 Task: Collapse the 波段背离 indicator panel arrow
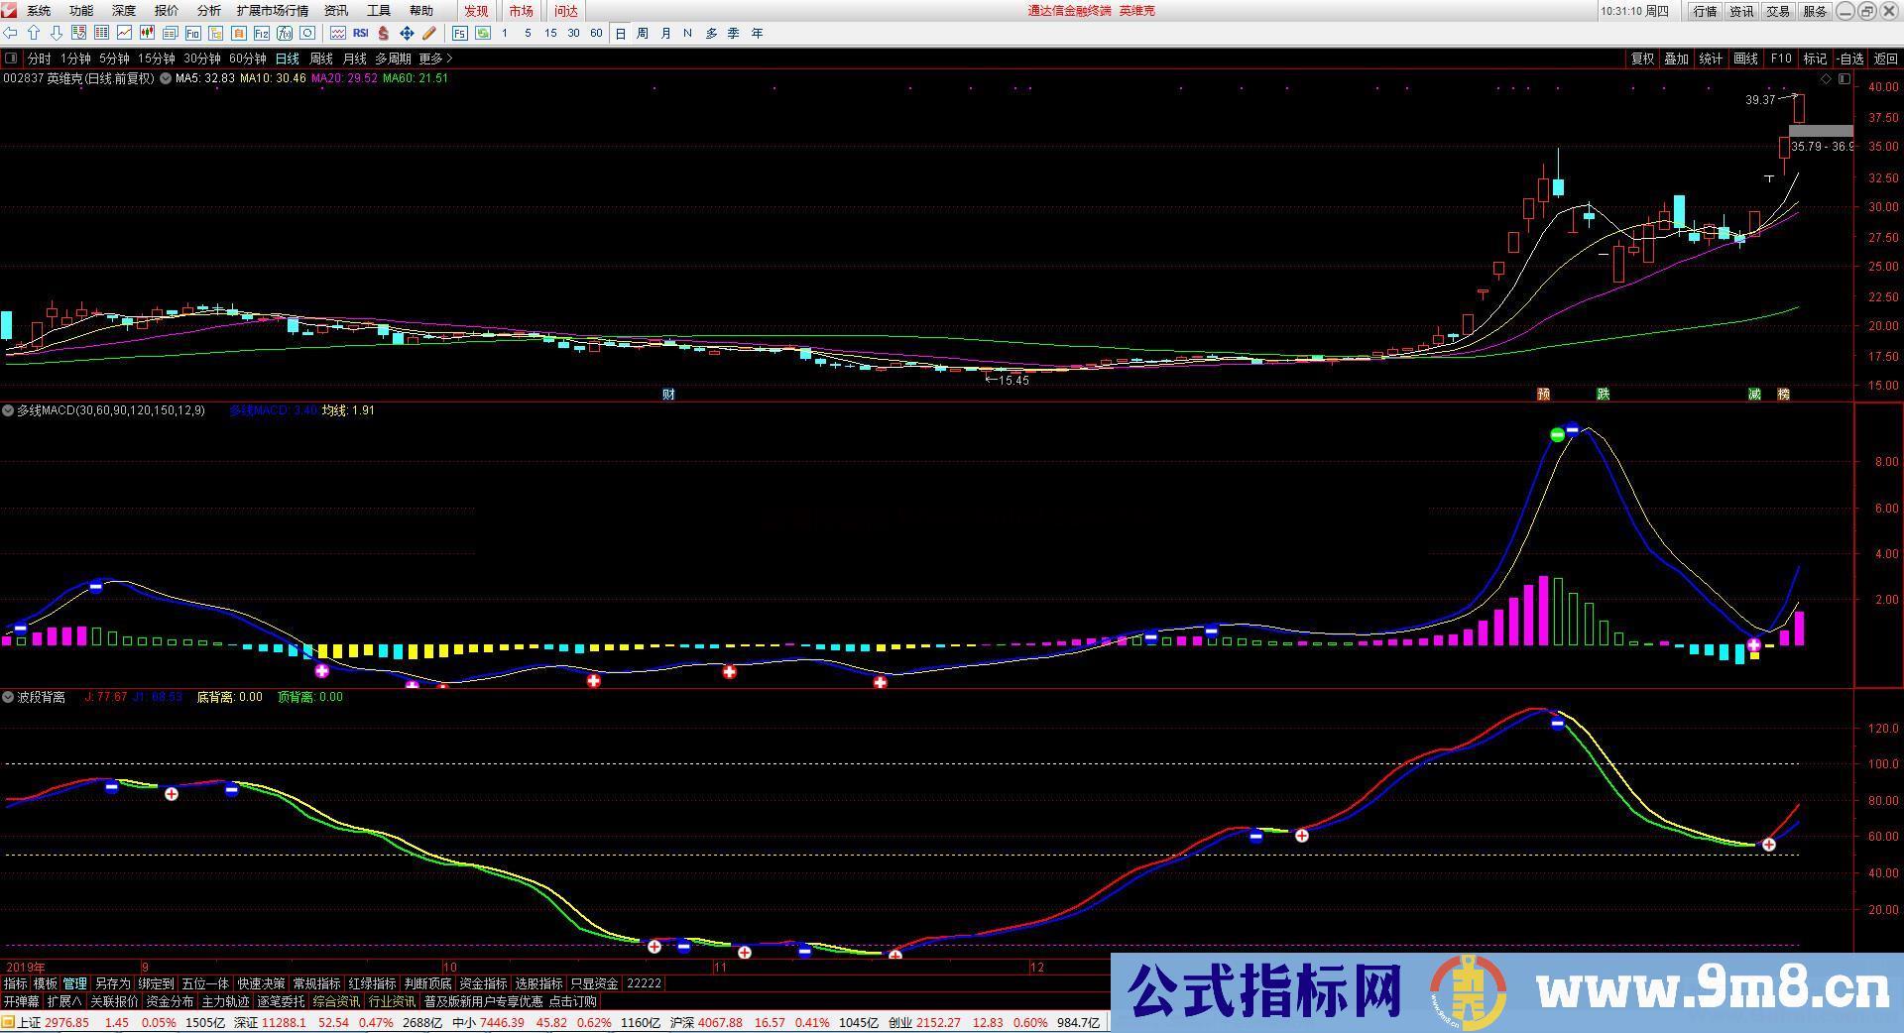pos(8,697)
